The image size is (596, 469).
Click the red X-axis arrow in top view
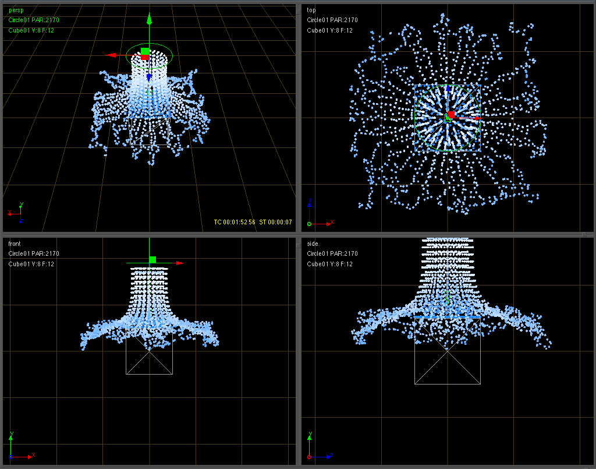[x=478, y=119]
